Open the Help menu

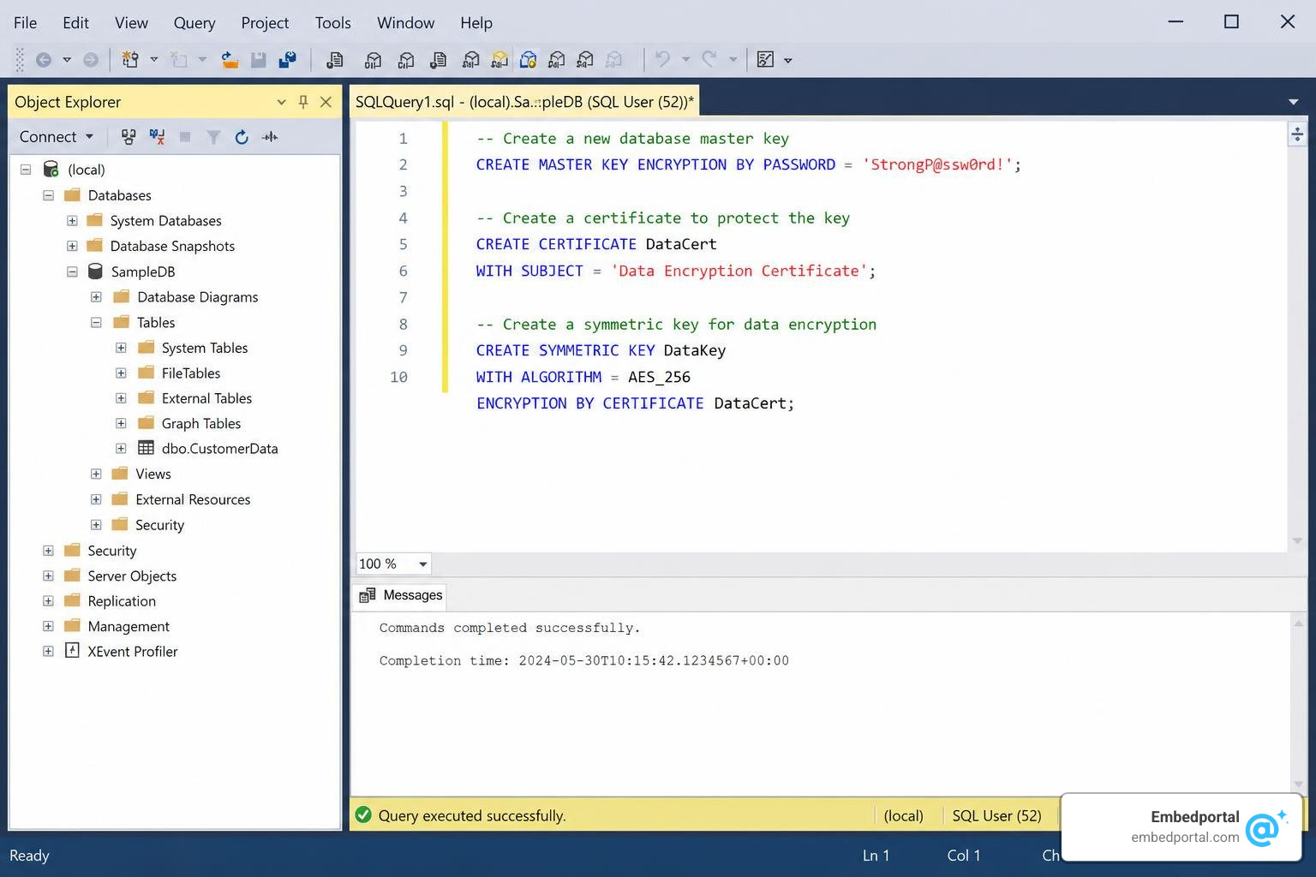coord(476,23)
